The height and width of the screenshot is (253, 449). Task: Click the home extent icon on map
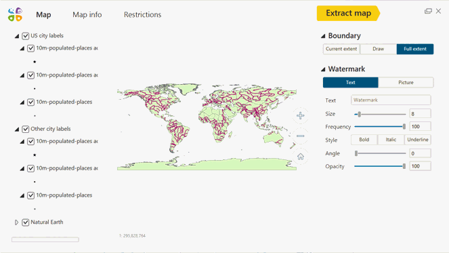pyautogui.click(x=301, y=156)
